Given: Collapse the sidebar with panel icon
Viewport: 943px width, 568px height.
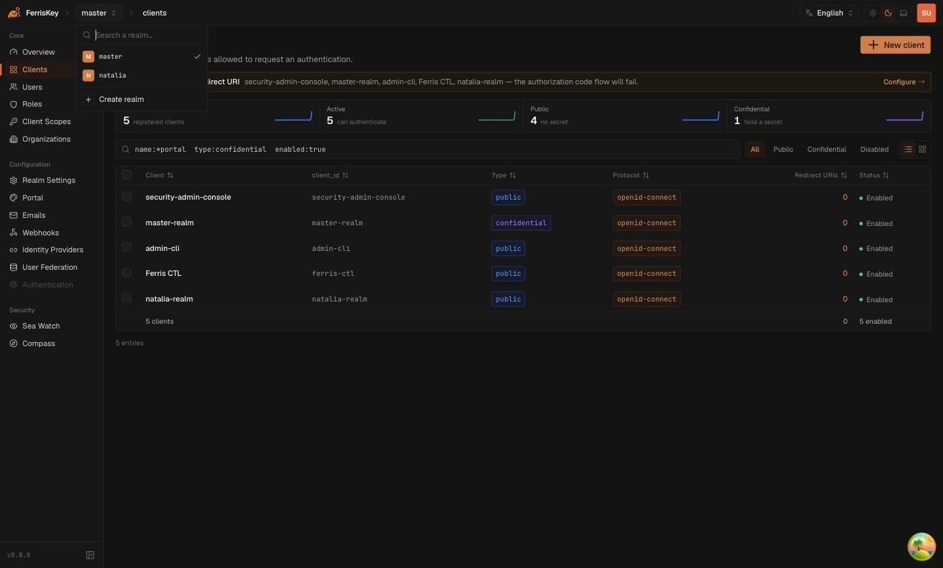Looking at the screenshot, I should click(x=90, y=555).
